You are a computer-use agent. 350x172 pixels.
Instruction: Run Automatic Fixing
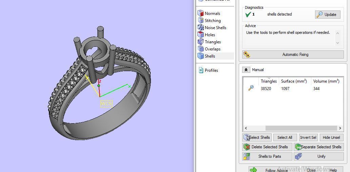click(293, 55)
